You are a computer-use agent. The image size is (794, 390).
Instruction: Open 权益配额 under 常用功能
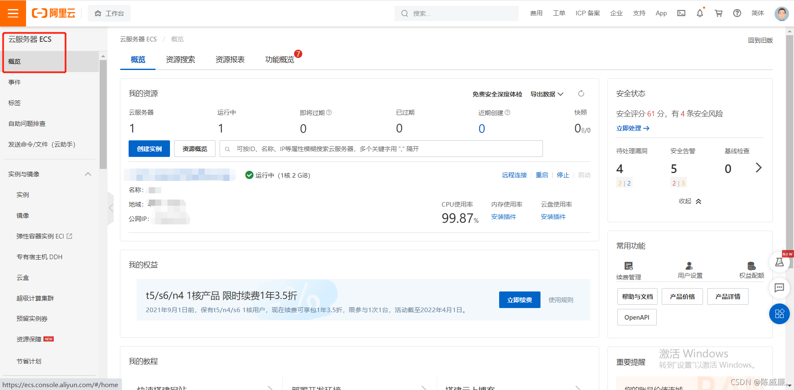(751, 269)
